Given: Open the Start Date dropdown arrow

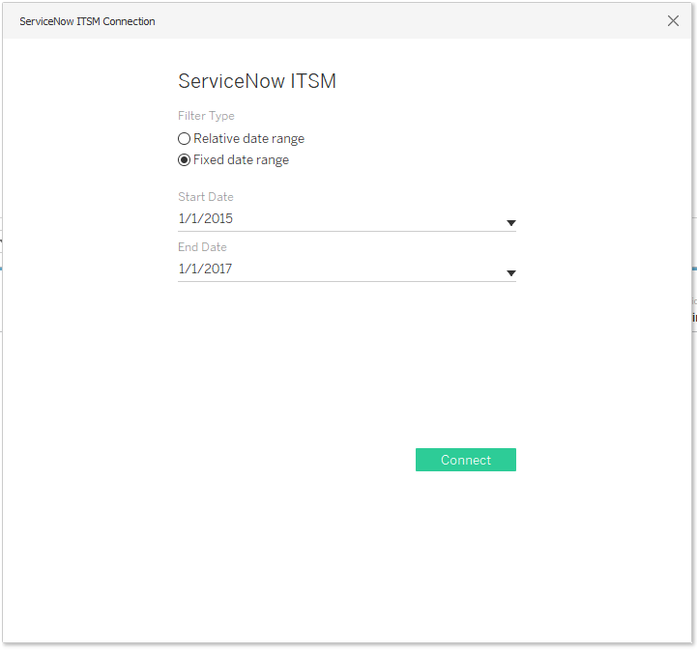Looking at the screenshot, I should pos(511,223).
